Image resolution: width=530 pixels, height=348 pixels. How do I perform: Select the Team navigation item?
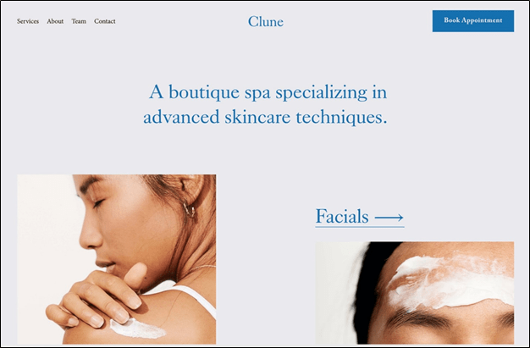(x=79, y=21)
